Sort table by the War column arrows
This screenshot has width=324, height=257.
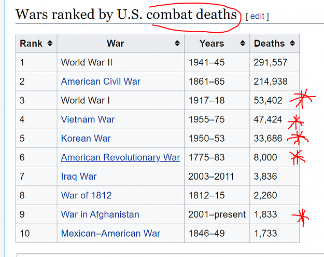click(177, 43)
